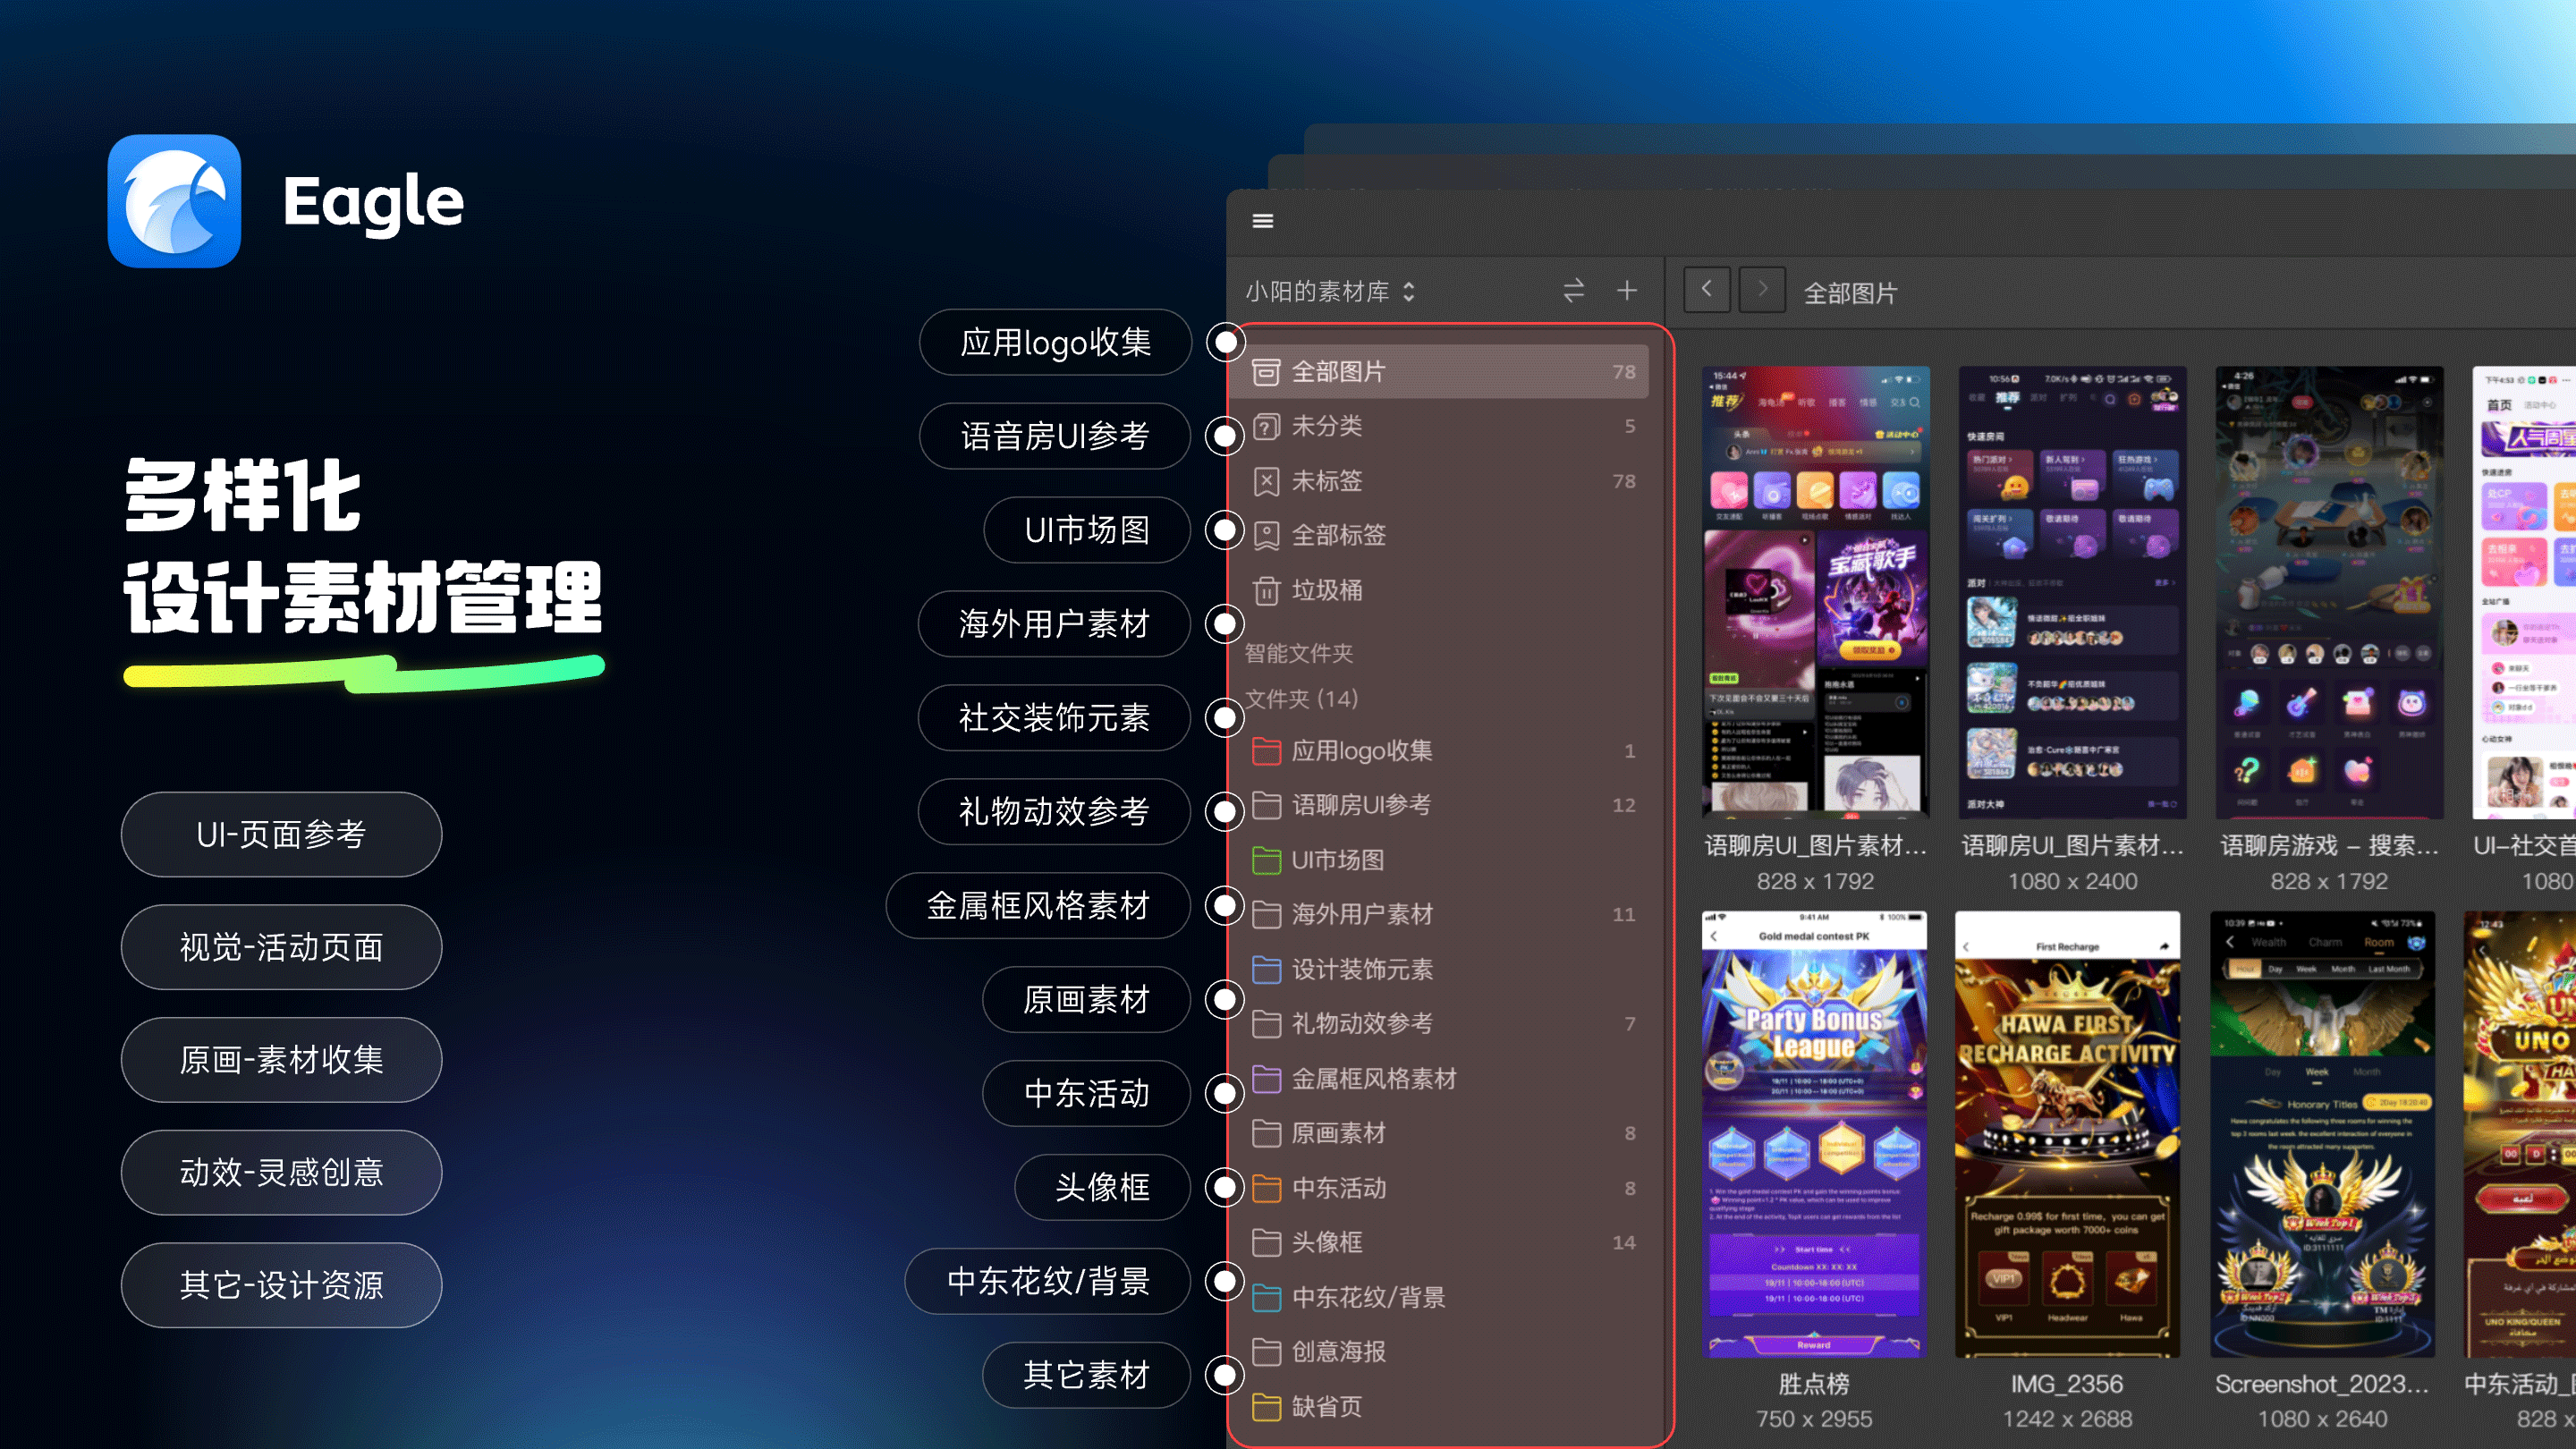2576x1449 pixels.
Task: Select the Screenshot_2023 thumbnail
Action: [2322, 1134]
